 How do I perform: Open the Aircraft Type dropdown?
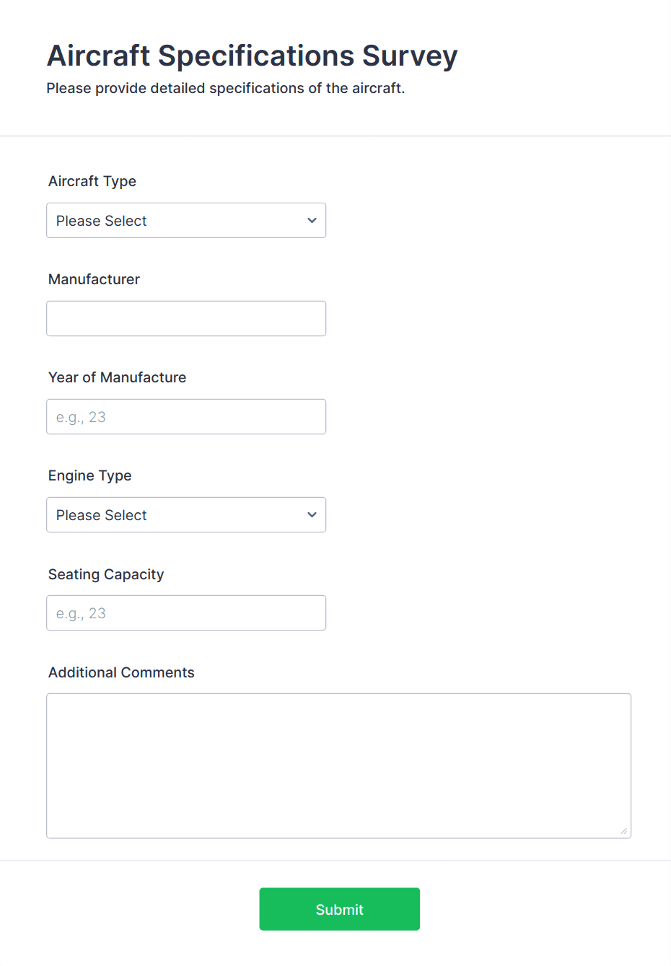point(185,221)
